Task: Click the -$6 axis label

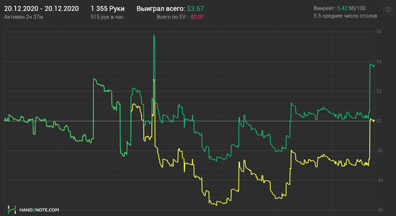Action: coord(380,210)
